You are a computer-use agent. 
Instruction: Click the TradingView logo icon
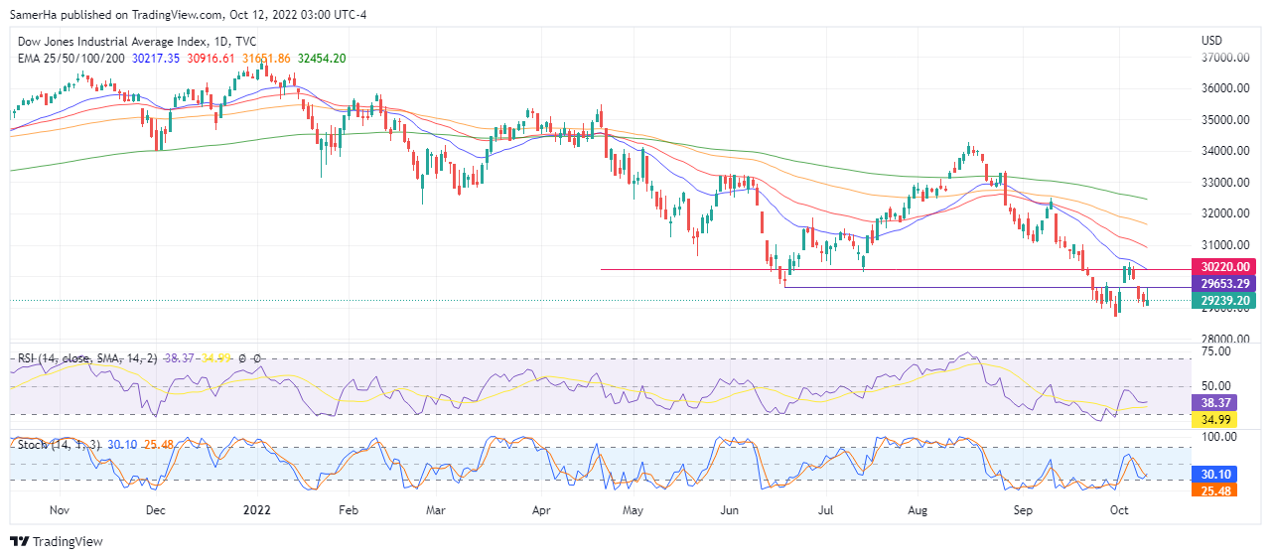(19, 542)
